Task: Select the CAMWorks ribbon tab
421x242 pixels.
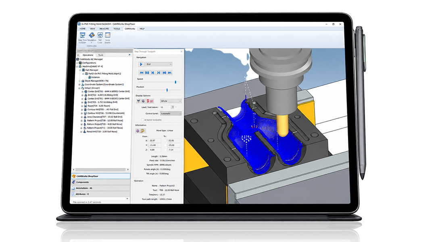Action: 130,29
